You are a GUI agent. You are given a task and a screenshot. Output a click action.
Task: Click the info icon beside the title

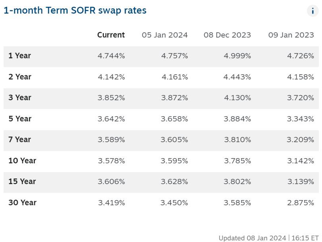tap(312, 11)
